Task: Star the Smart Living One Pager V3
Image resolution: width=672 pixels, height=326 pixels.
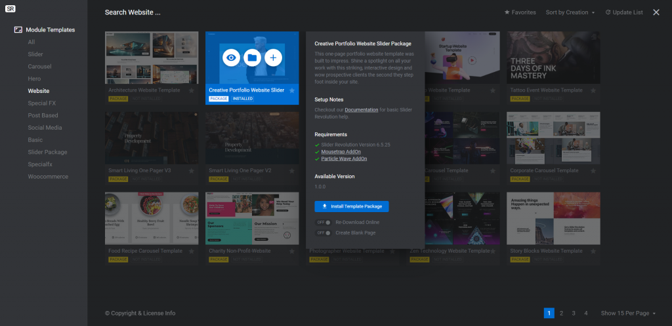Action: (x=192, y=171)
